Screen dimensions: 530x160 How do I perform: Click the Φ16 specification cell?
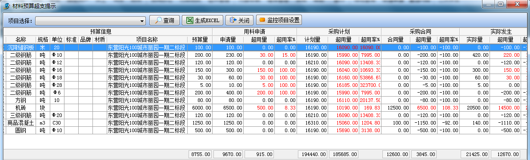(x=57, y=70)
